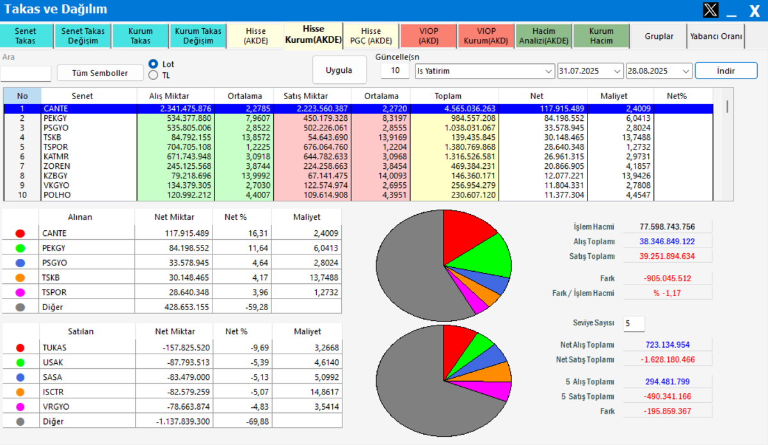Click the X (Twitter) logo icon
The width and height of the screenshot is (768, 445).
(x=710, y=10)
